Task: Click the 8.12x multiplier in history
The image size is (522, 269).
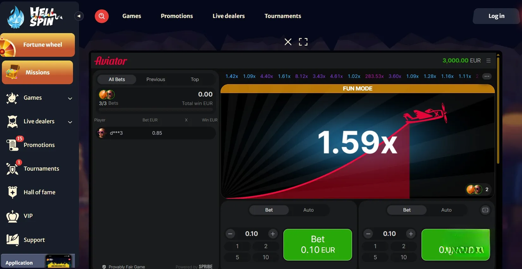Action: pyautogui.click(x=301, y=76)
